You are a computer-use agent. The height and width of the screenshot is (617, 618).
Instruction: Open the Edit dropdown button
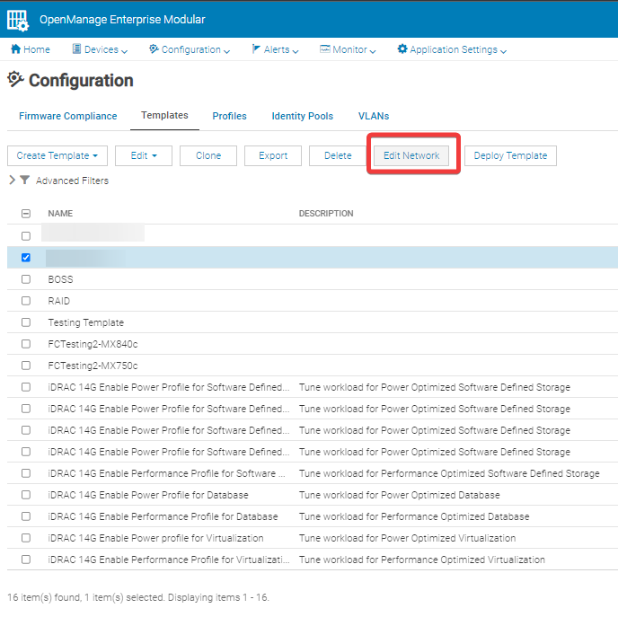tap(144, 155)
